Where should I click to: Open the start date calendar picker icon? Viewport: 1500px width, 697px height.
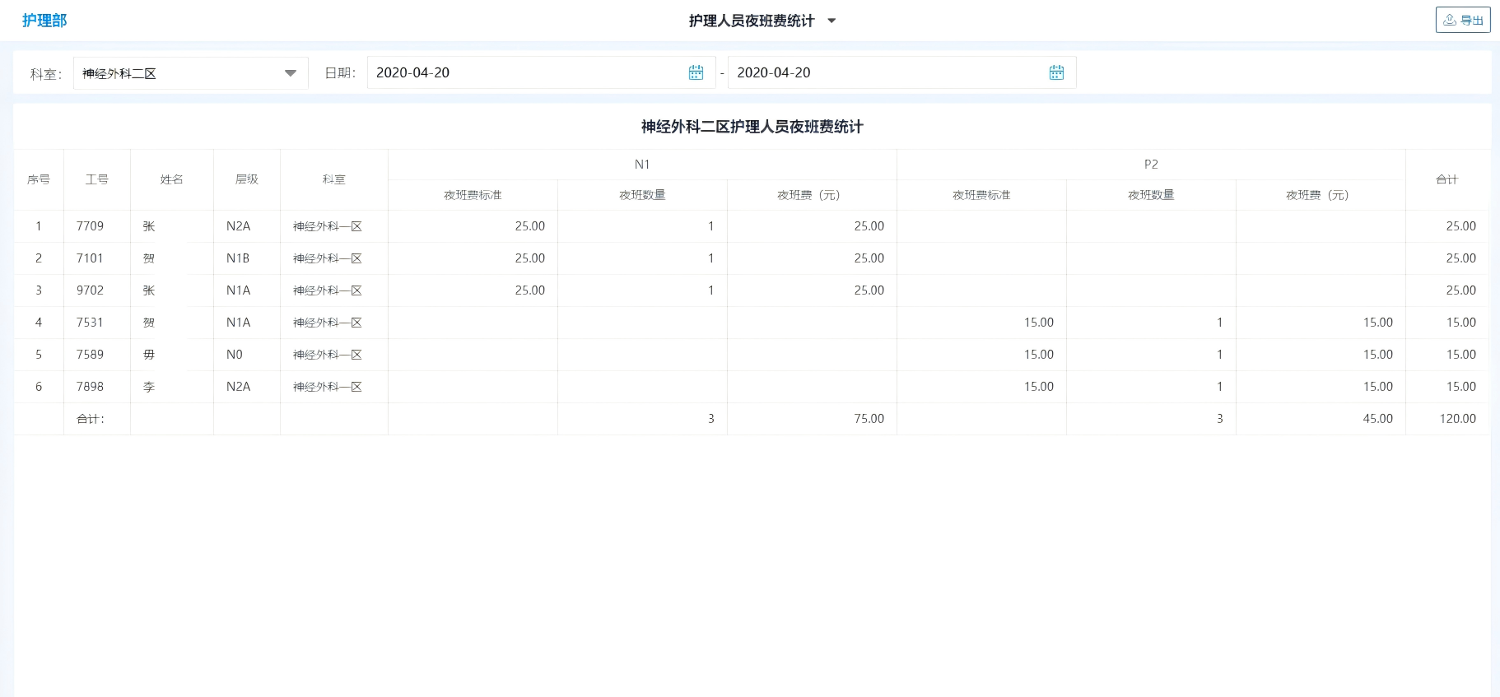coord(696,73)
